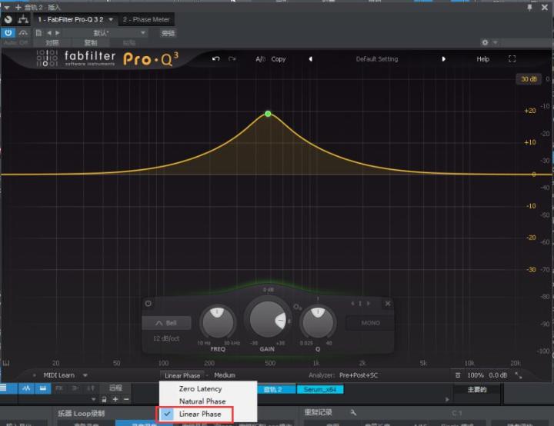Viewport: 554px width, 426px height.
Task: Toggle the plugin power bypass button
Action: pos(8,33)
